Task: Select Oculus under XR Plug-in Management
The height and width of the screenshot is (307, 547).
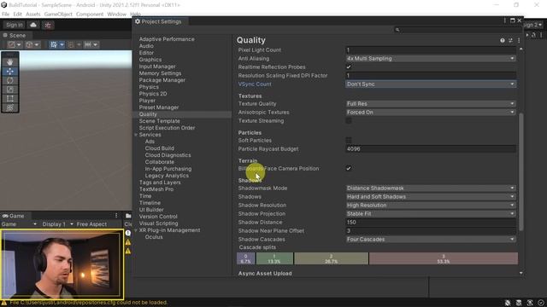Action: click(x=154, y=237)
